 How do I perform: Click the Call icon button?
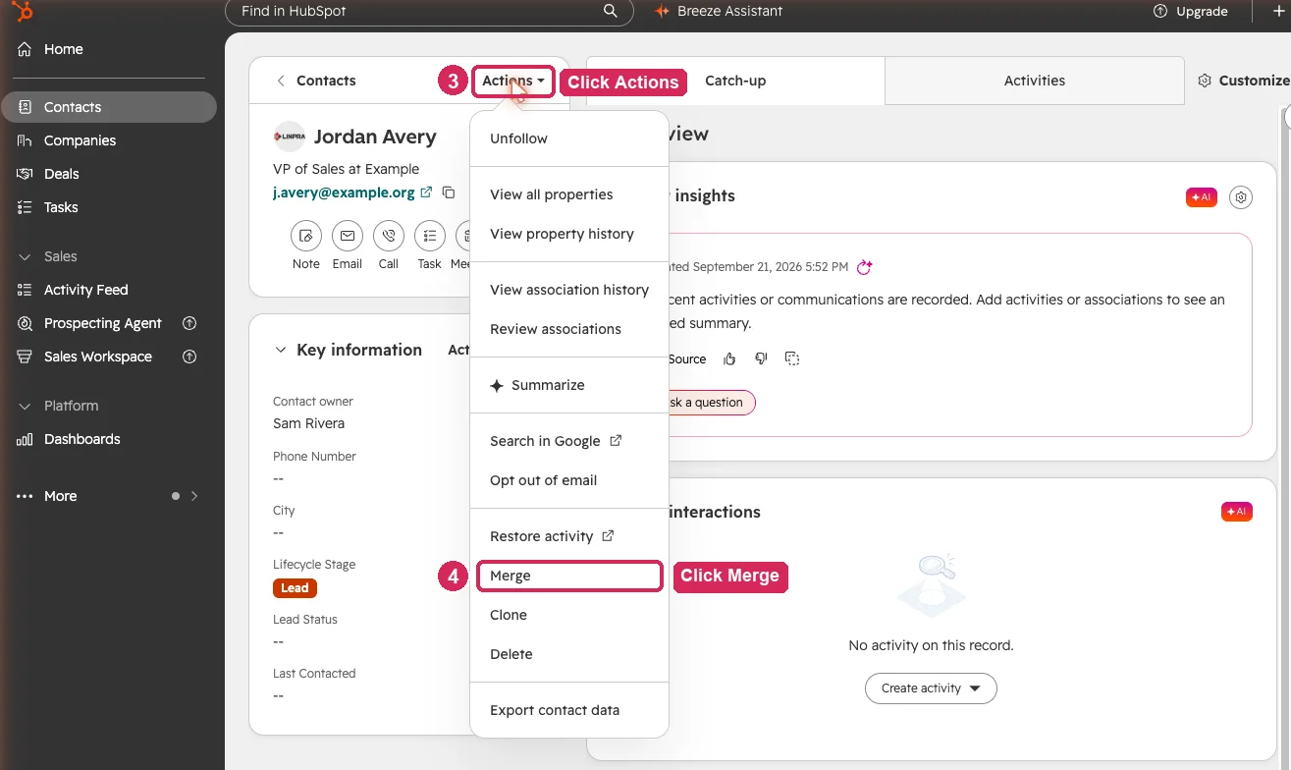click(389, 236)
